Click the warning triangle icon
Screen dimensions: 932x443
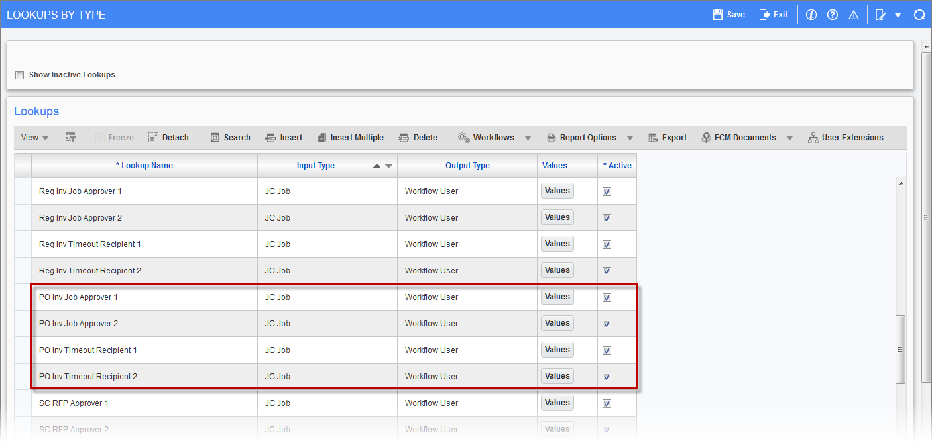coord(854,15)
